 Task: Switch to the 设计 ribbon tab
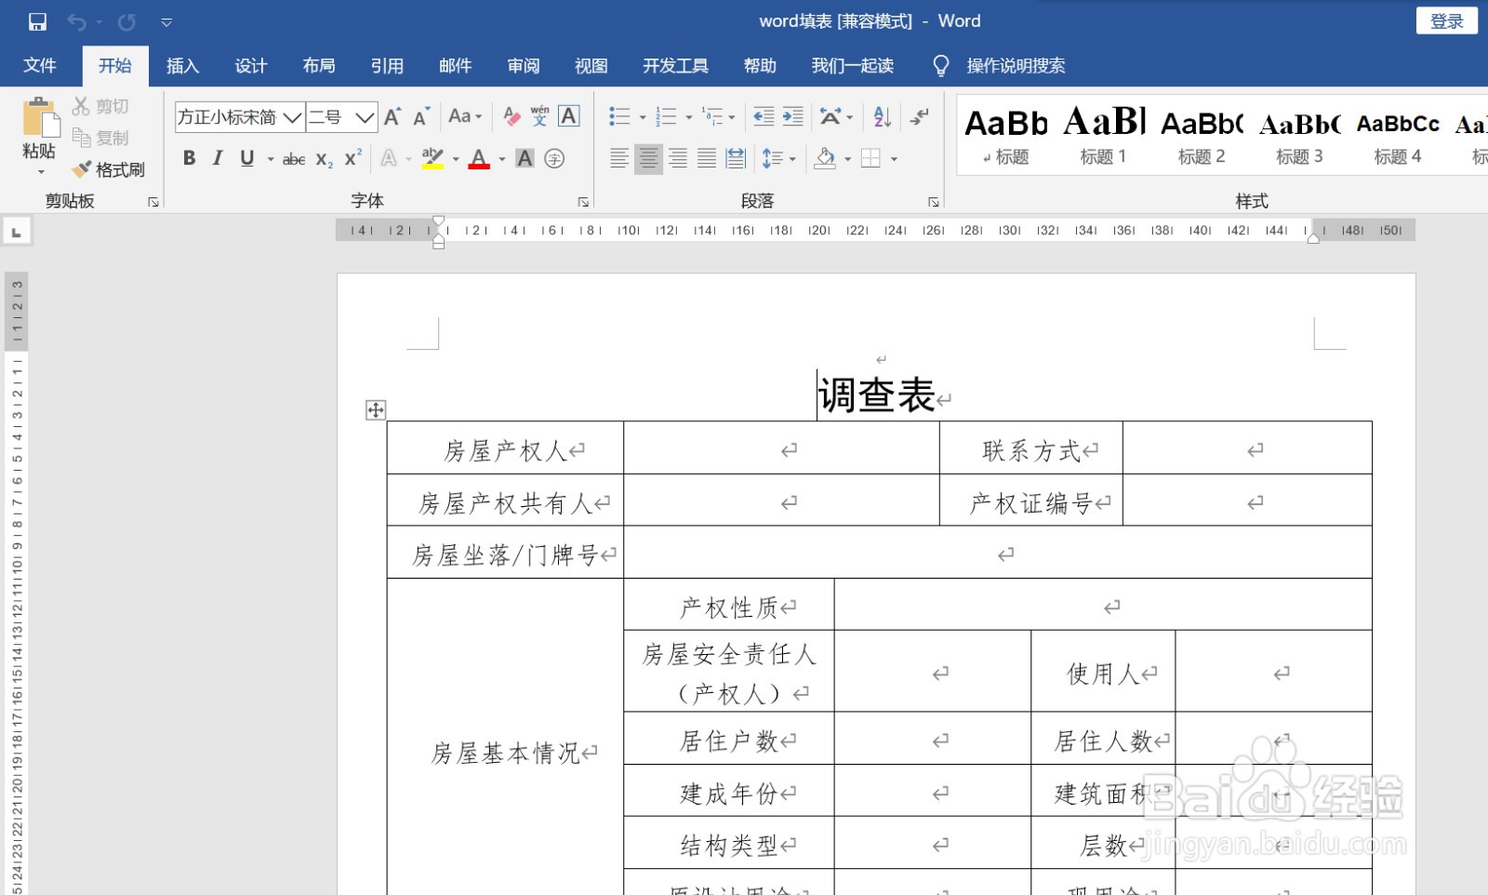251,65
